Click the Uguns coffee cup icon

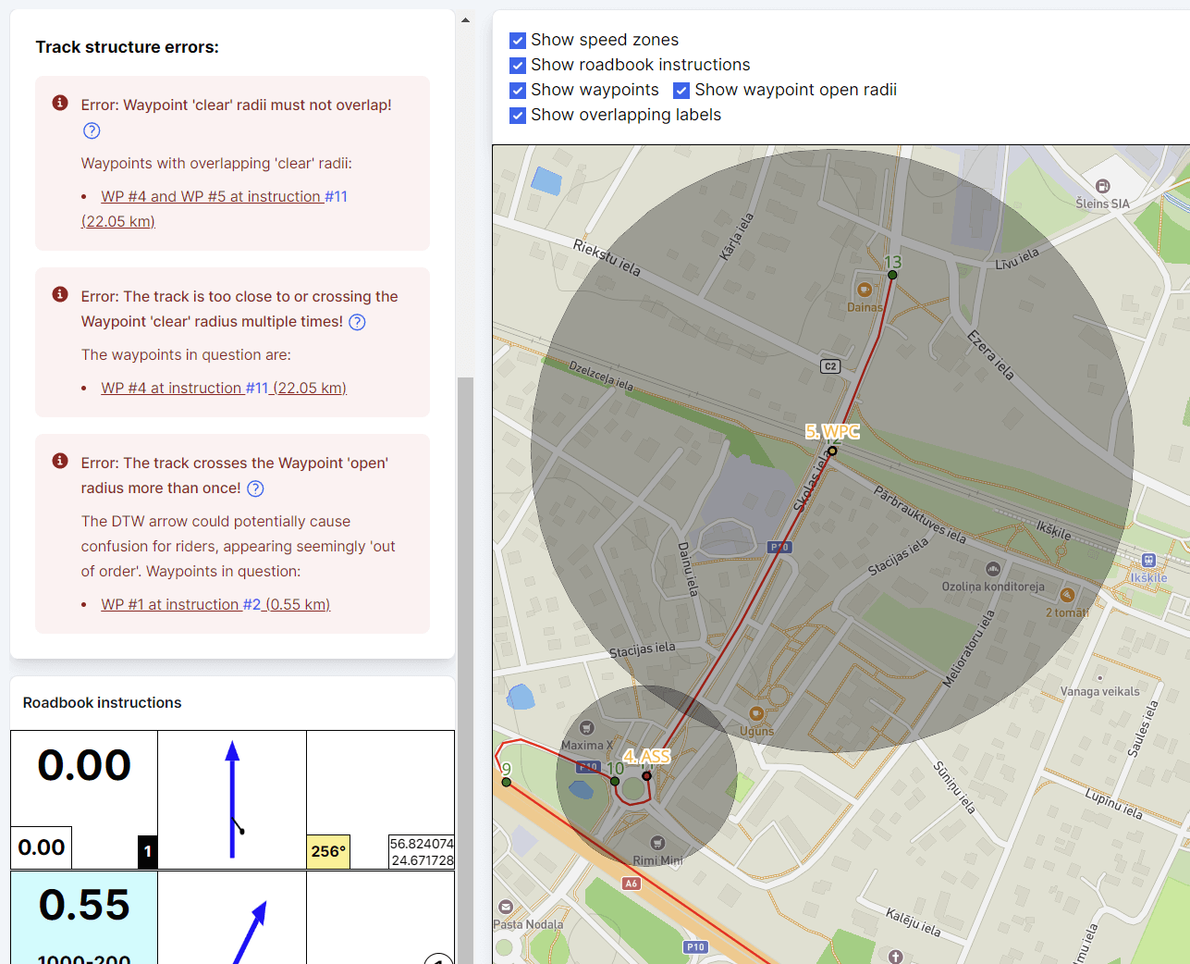pyautogui.click(x=755, y=714)
